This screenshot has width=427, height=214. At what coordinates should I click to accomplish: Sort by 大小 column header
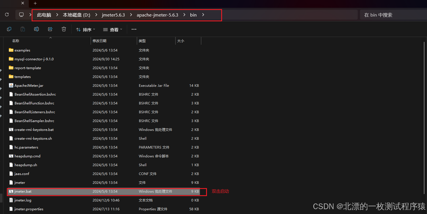(181, 41)
